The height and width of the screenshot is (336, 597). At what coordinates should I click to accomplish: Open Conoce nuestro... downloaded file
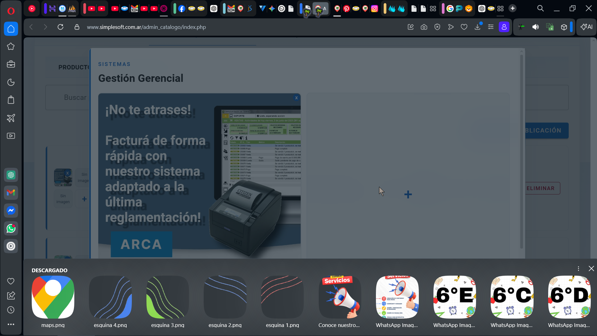(x=340, y=302)
